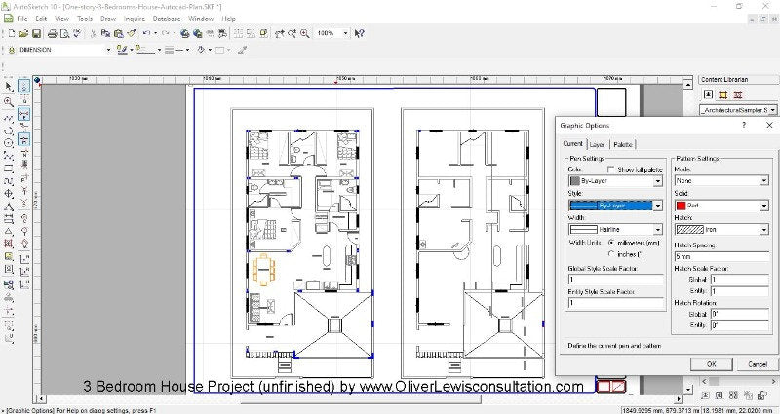The height and width of the screenshot is (414, 780).
Task: Open the Inquire menu
Action: tap(133, 18)
